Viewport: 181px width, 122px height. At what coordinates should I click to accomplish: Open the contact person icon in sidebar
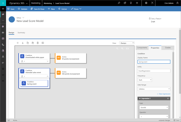pos(3,57)
